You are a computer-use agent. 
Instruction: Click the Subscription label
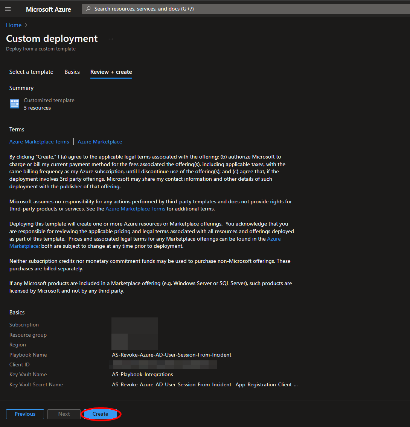(x=24, y=325)
